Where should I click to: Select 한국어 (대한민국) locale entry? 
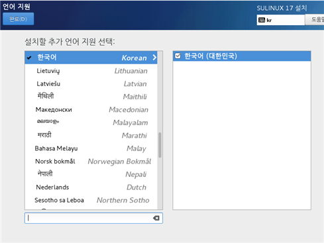(x=242, y=56)
